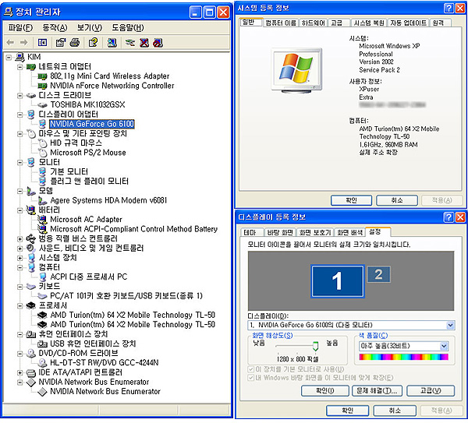The width and height of the screenshot is (468, 423).
Task: Switch to 테마 tab in Display Properties
Action: [x=250, y=232]
